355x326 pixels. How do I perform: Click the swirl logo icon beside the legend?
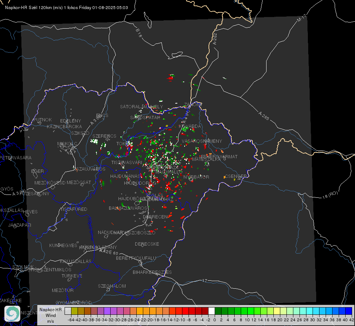(x=12, y=314)
